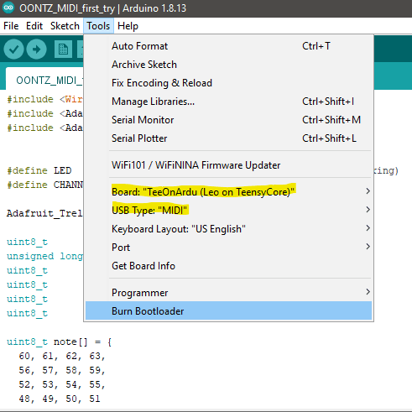Expand the Board TeeOnArdu submenu
412x412 pixels.
pyautogui.click(x=228, y=192)
